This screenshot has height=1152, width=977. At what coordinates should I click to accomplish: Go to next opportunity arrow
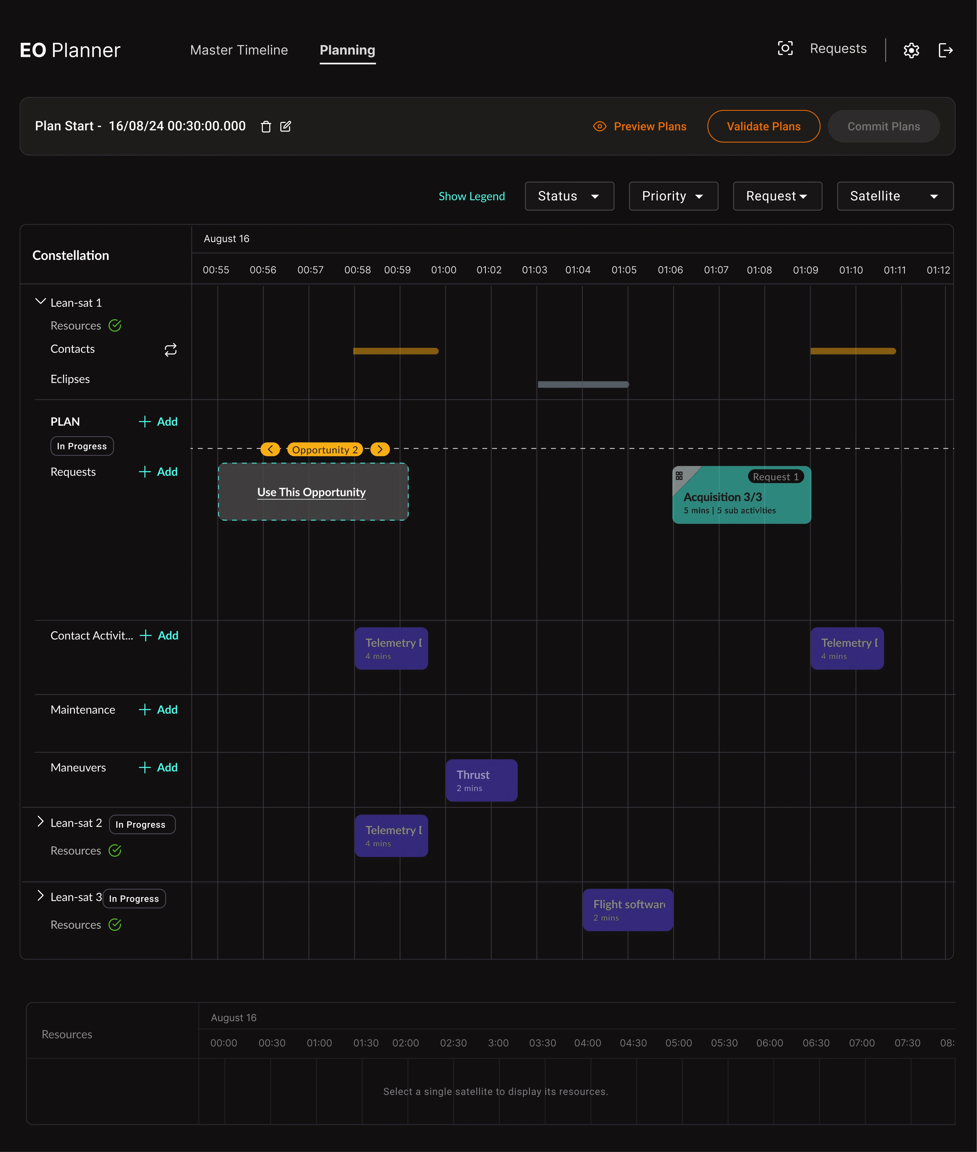[x=380, y=449]
